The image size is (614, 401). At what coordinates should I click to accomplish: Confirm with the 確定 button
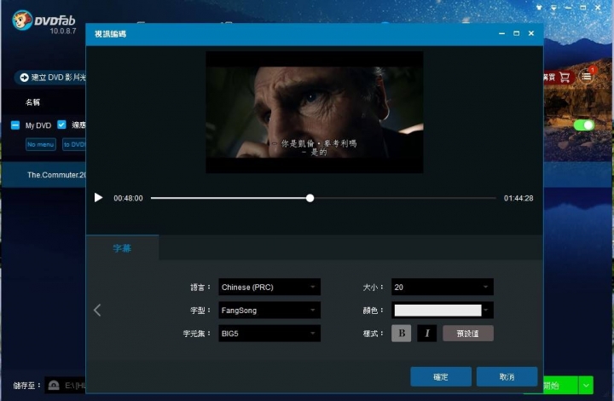(441, 377)
